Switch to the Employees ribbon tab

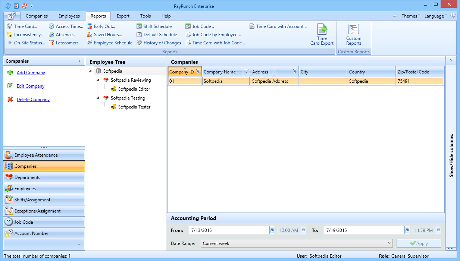69,16
